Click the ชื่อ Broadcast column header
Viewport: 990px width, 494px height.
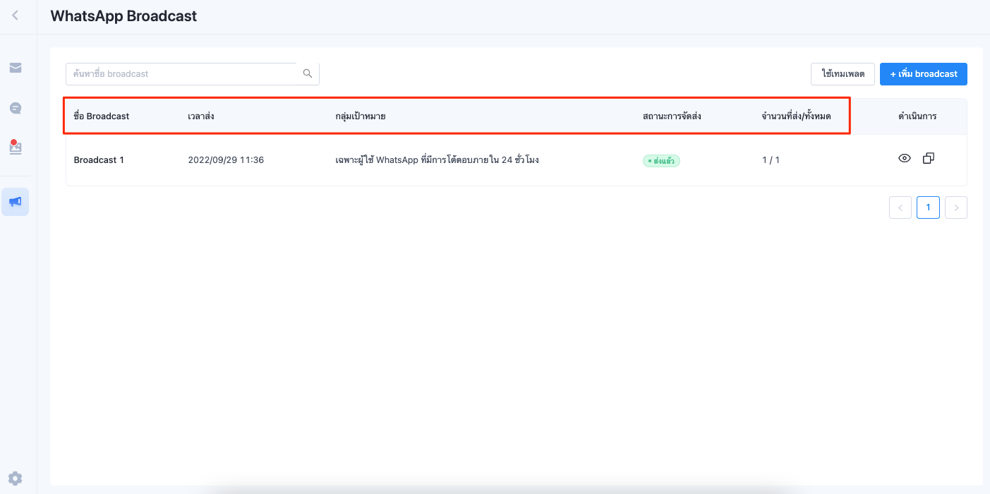tap(102, 116)
